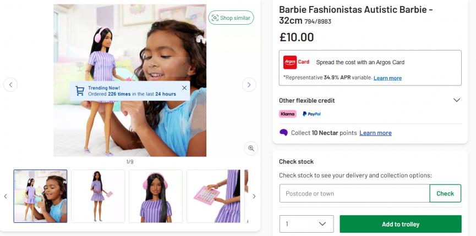
Task: Click the magnifier zoom icon on image
Action: coord(251,148)
